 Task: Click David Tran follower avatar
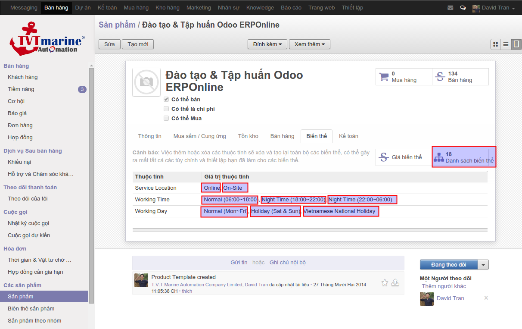coord(427,298)
